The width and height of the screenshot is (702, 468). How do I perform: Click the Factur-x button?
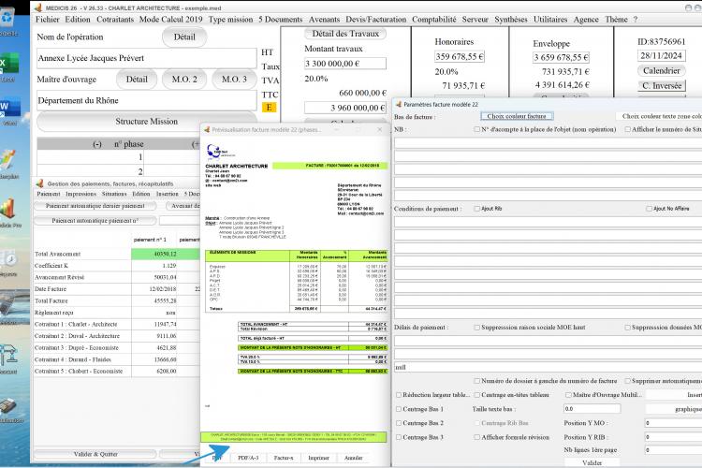[x=284, y=458]
